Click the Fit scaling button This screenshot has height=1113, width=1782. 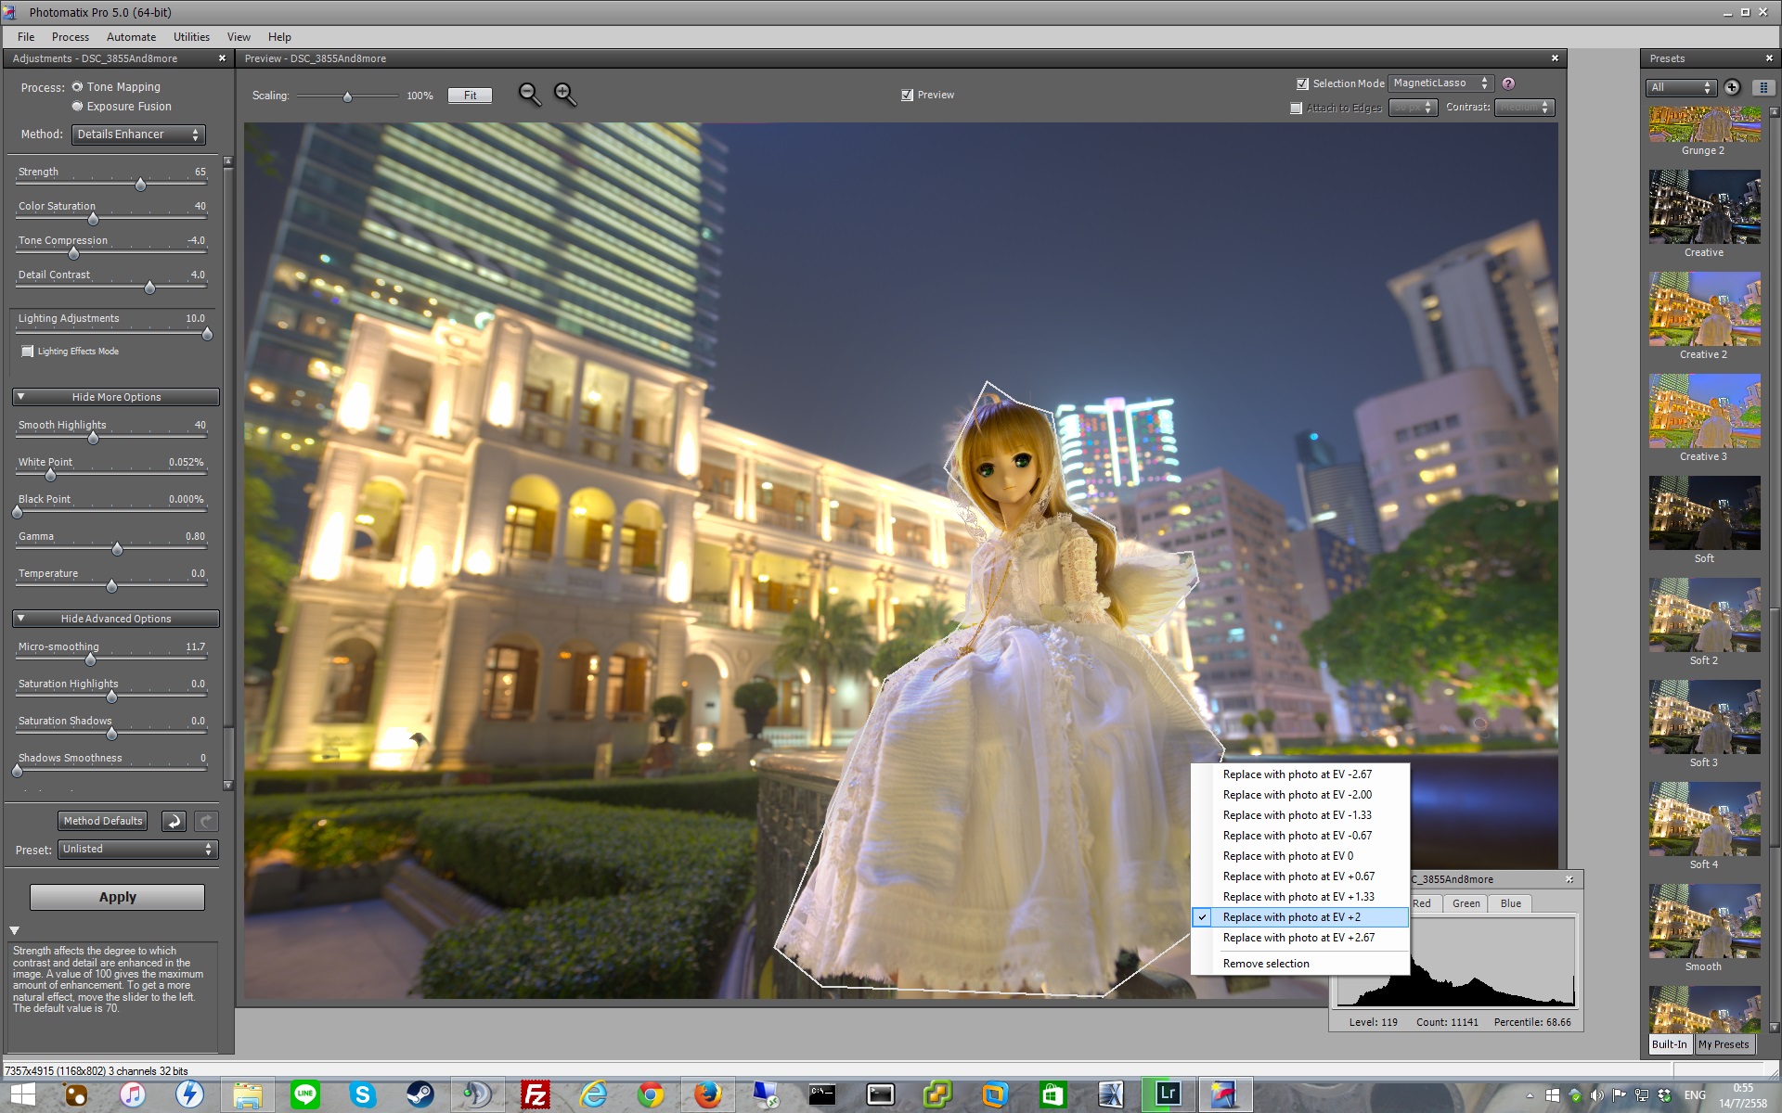point(470,96)
